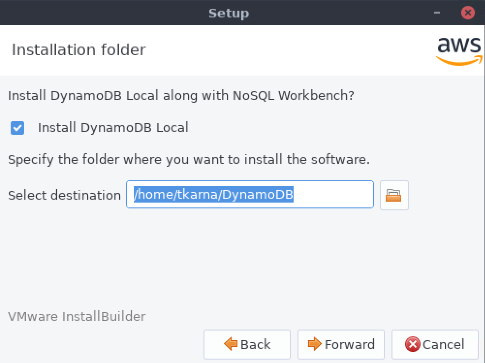The width and height of the screenshot is (485, 363).
Task: Go back to the previous setup step
Action: (x=247, y=344)
